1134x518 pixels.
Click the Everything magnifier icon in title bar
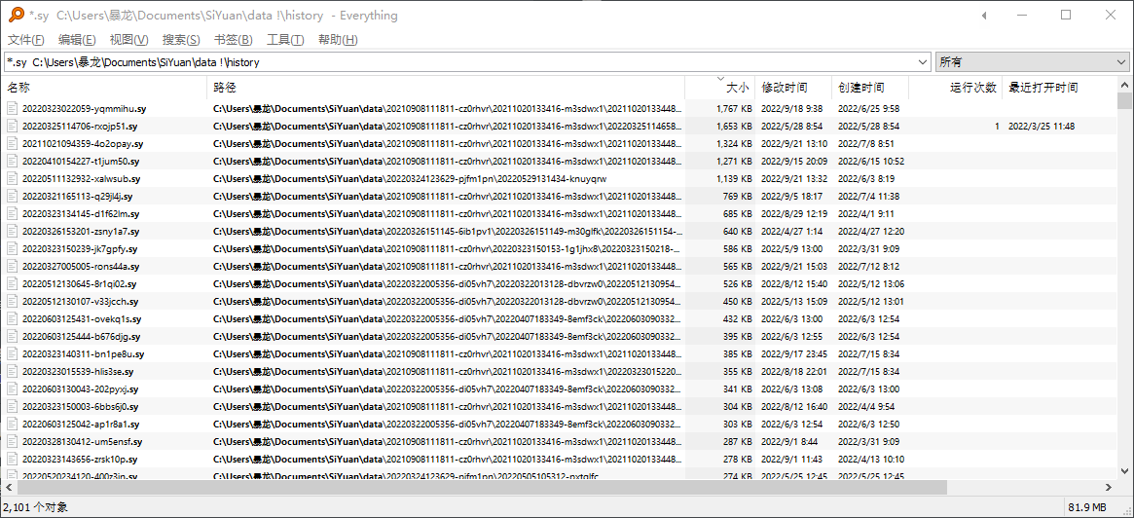click(16, 15)
